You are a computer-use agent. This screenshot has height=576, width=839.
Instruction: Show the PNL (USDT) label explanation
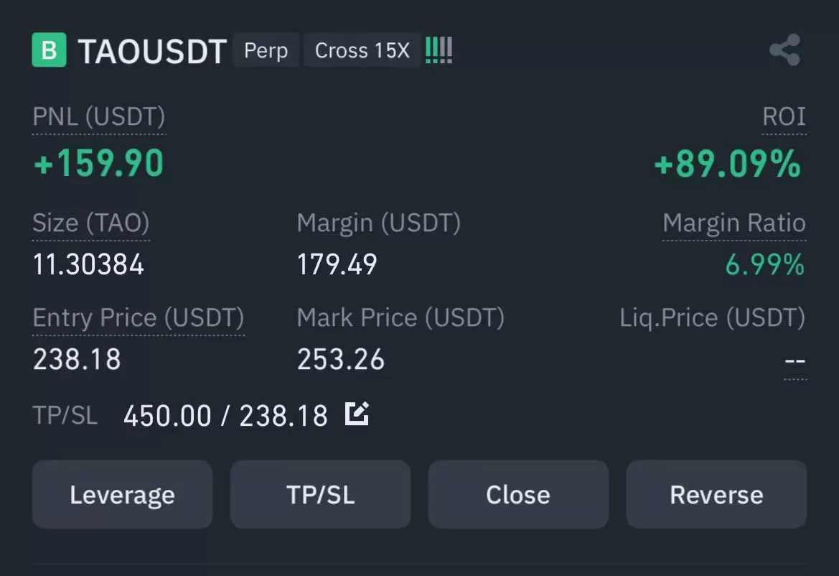99,116
